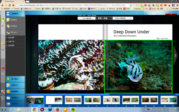Click the yellow undo arrow icon
The width and height of the screenshot is (179, 112).
tap(3, 44)
